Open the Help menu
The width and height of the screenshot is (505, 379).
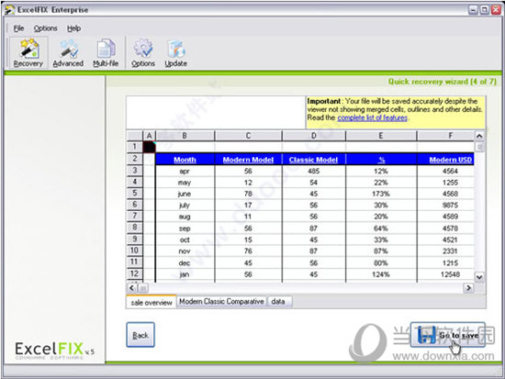[x=73, y=28]
